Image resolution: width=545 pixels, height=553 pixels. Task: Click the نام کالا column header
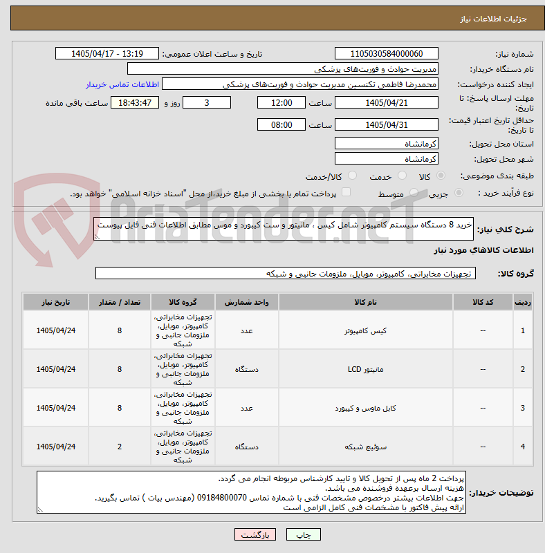coord(365,302)
